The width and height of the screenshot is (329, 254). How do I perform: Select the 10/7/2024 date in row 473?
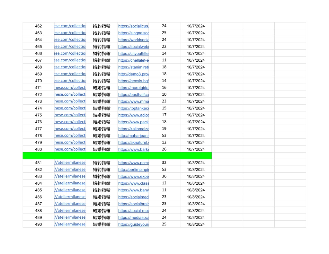pyautogui.click(x=196, y=101)
